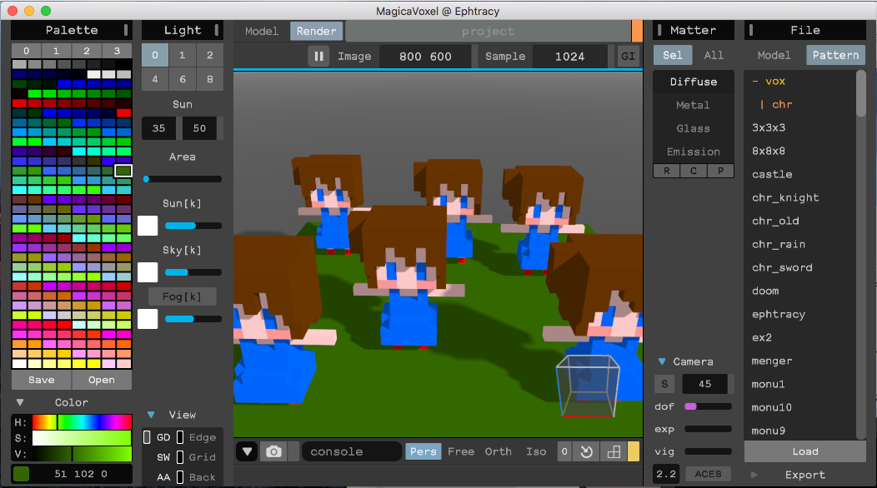Select the Orth camera mode

point(498,451)
